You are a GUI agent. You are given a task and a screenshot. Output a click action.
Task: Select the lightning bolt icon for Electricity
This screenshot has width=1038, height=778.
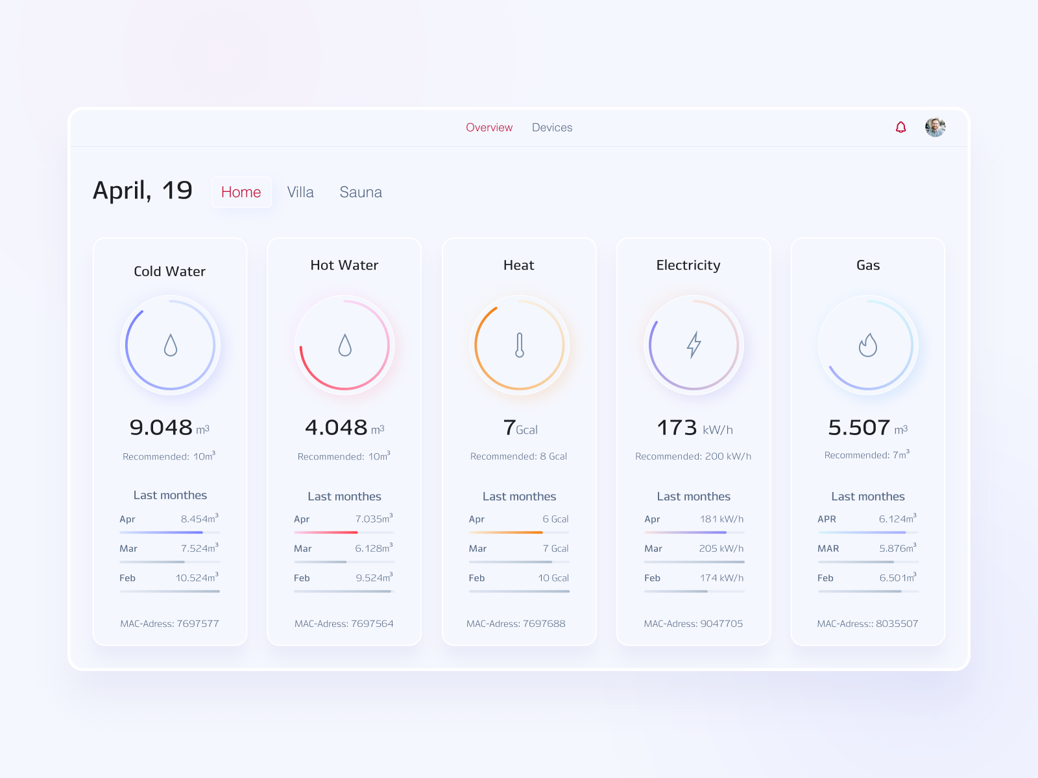pos(694,346)
